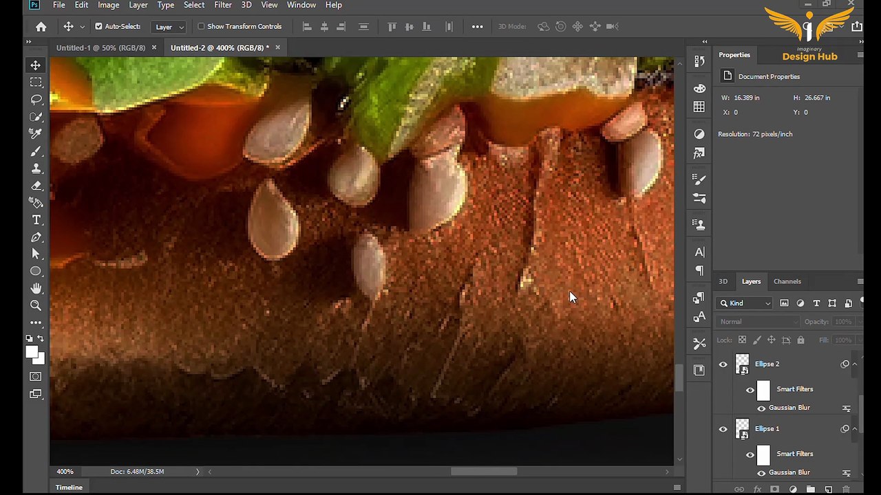Select the Ellipse 1 layer thumbnail
The image size is (881, 495).
(742, 429)
